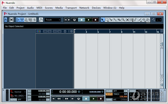Select the Mute X tool

coord(127,20)
